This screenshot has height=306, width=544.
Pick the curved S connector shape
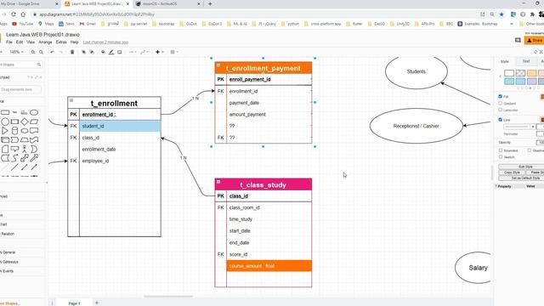14,159
